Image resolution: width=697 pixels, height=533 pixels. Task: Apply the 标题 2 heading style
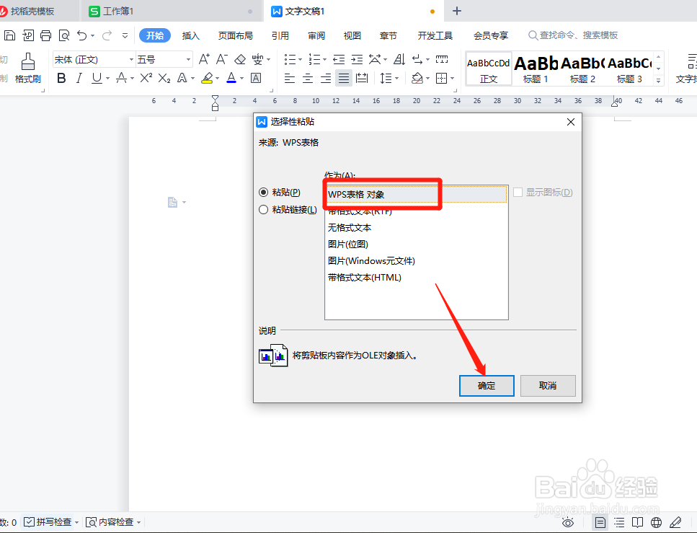(582, 69)
